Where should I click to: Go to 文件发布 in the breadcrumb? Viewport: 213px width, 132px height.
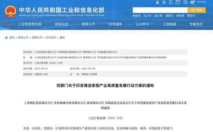(x=51, y=38)
